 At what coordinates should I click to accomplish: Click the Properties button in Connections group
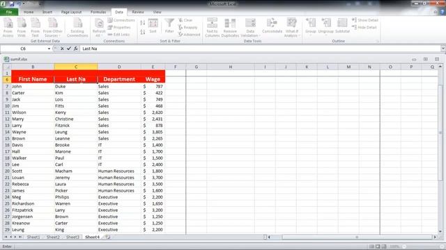coord(119,27)
